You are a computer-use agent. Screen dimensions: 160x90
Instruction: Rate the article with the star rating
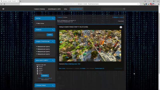pos(118,68)
